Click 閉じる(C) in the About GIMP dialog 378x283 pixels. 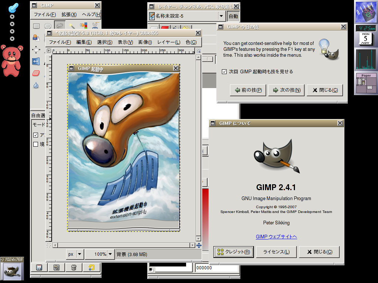(319, 252)
